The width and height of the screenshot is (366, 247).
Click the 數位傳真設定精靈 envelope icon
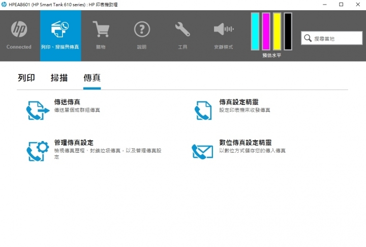[202, 151]
